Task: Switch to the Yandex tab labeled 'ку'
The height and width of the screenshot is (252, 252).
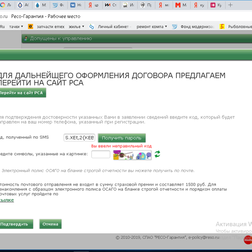Action: tap(199, 5)
